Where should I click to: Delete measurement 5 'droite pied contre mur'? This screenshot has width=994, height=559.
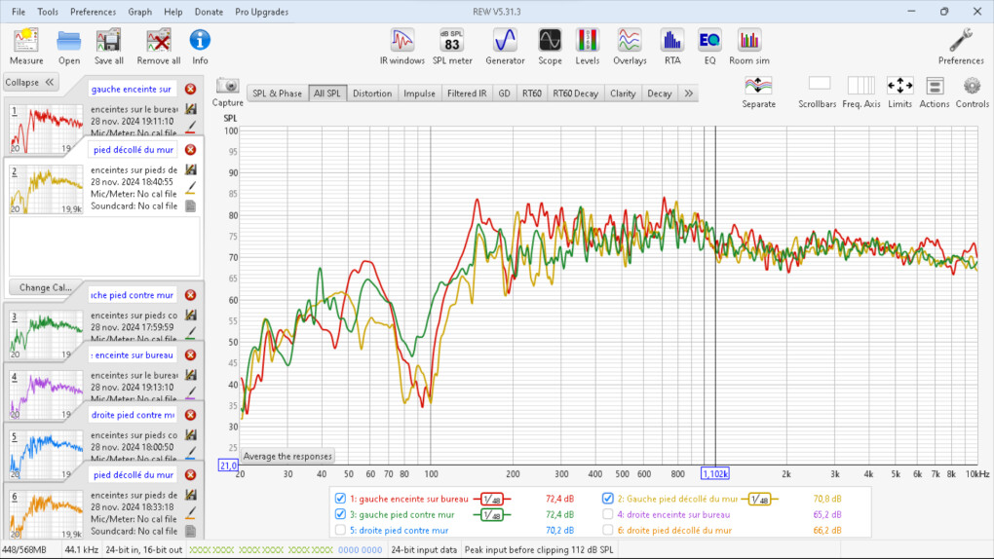pyautogui.click(x=190, y=415)
